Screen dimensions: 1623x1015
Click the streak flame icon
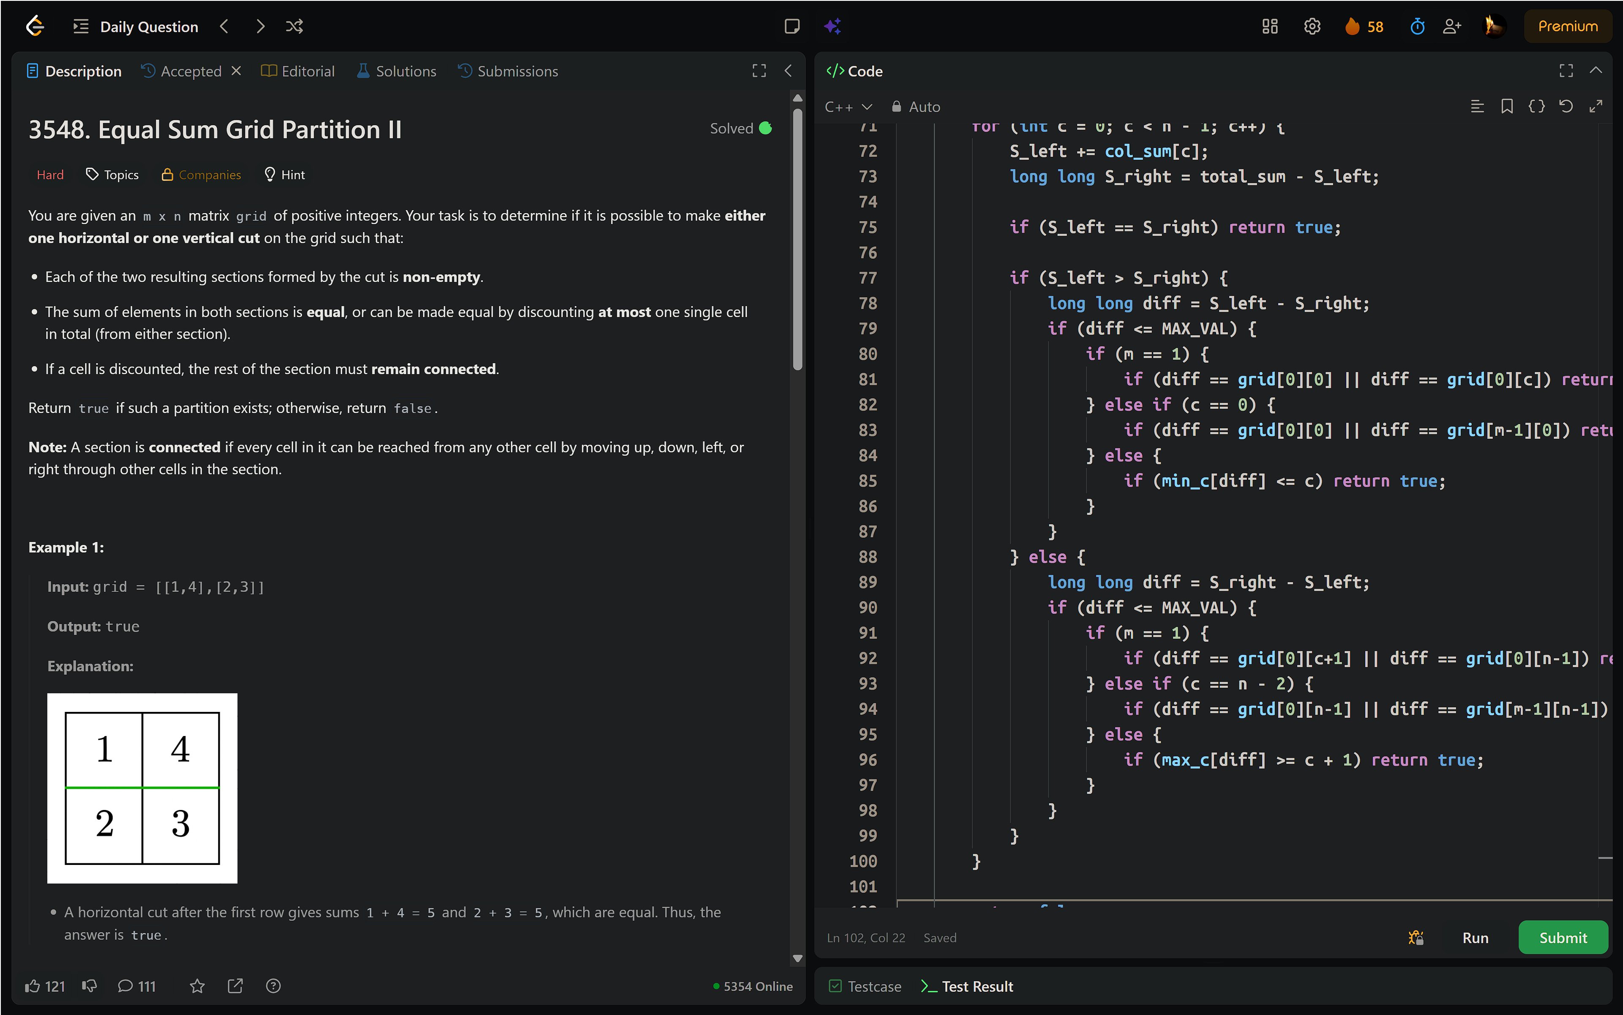(1352, 26)
